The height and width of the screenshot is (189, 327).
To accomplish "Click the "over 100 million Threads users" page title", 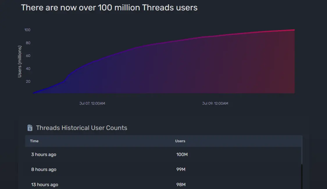I will pos(109,8).
